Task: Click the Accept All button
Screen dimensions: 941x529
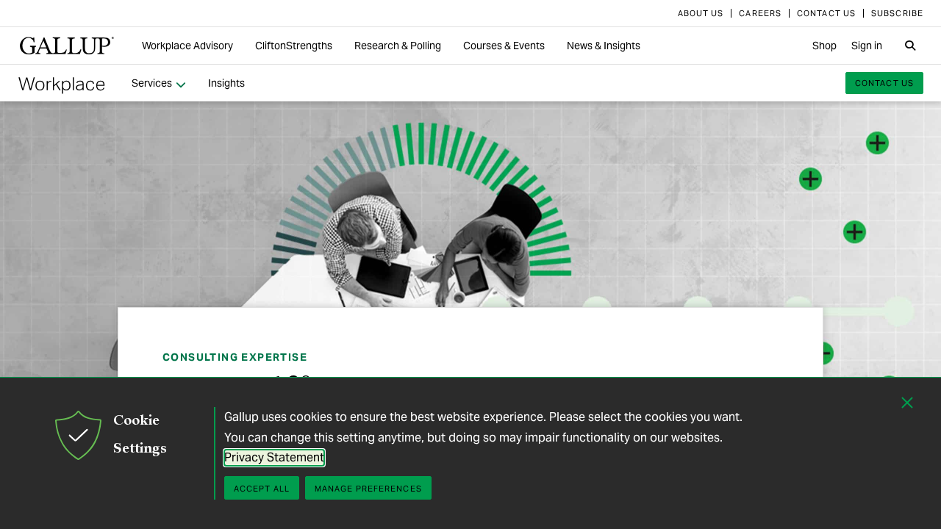Action: [262, 488]
